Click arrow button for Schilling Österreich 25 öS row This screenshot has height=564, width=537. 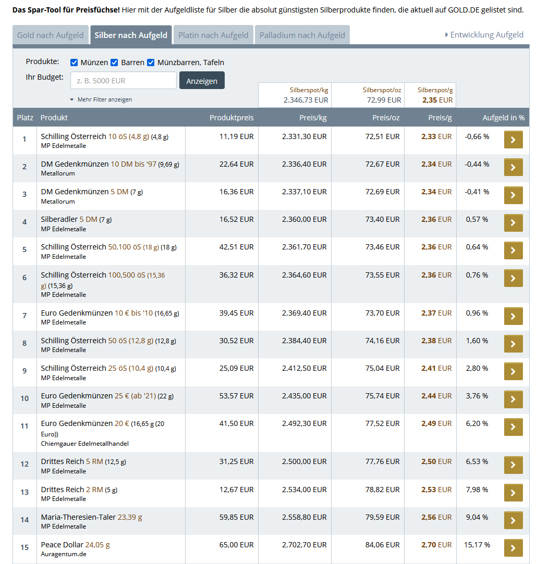513,371
